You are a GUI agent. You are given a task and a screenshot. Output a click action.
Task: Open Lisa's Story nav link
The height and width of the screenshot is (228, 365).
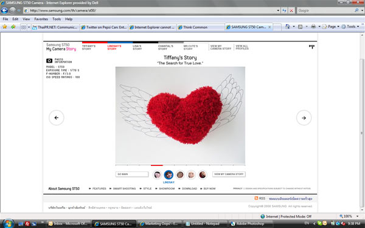point(137,47)
